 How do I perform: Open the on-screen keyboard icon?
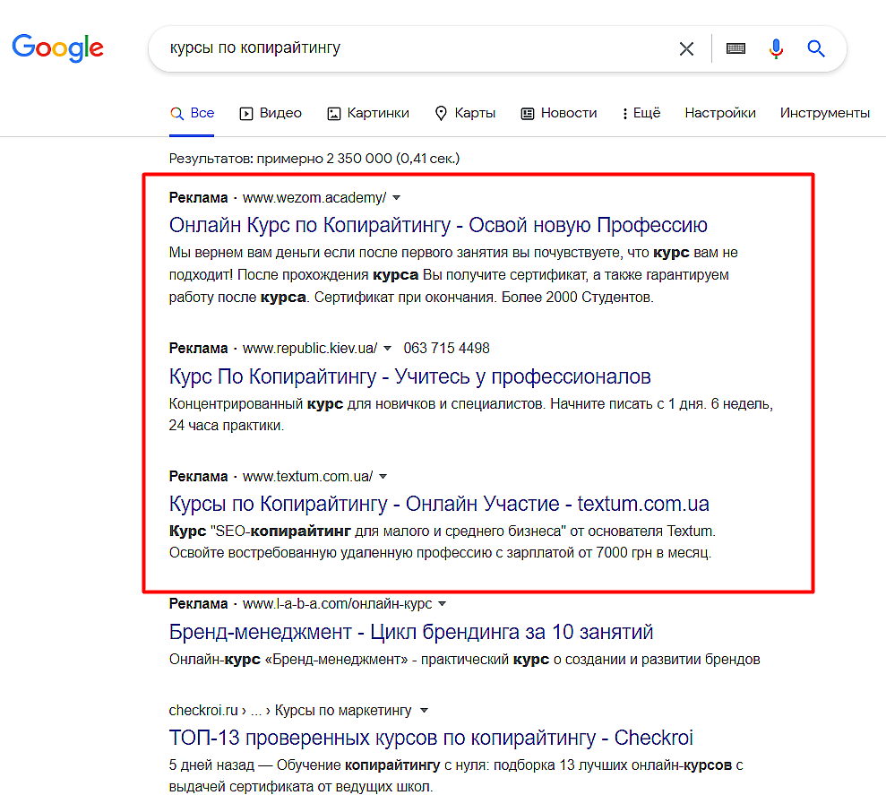pyautogui.click(x=735, y=48)
